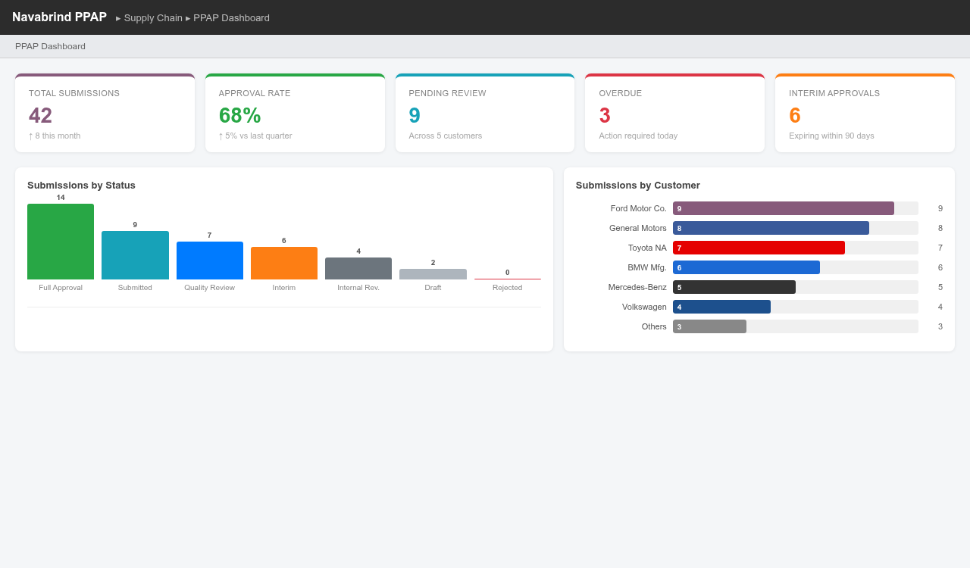Screen dimensions: 970x568
Task: Click the Mercedes-Benz customer label
Action: pos(637,286)
